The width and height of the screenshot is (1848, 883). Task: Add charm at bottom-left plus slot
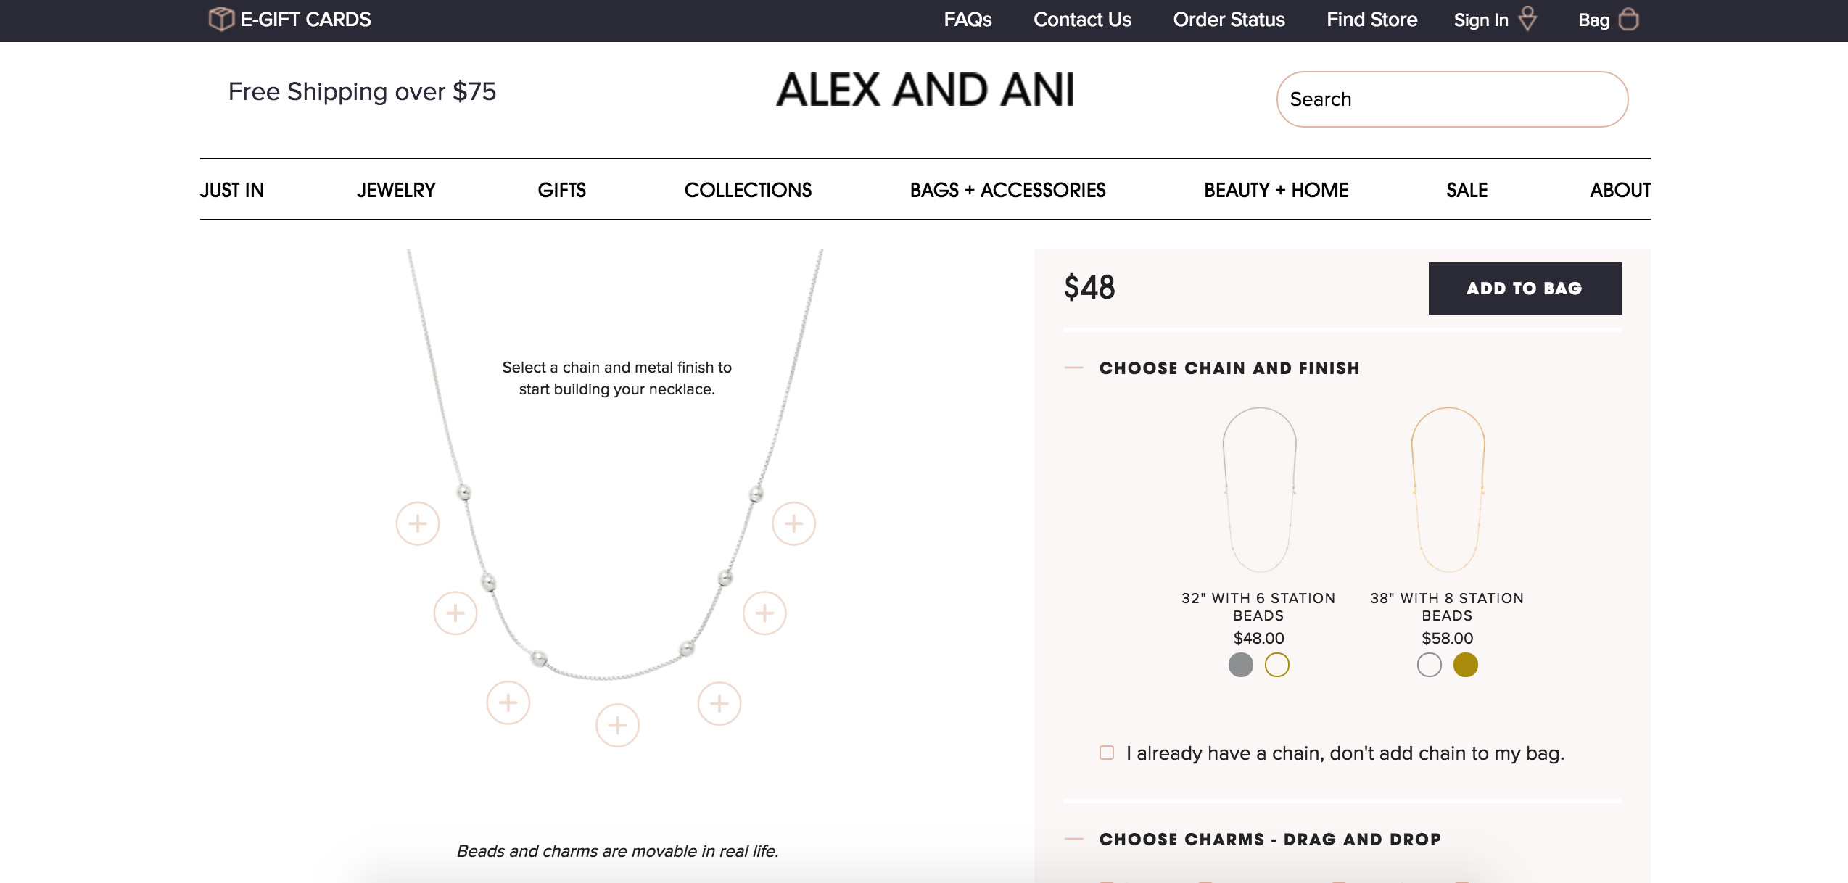(508, 702)
